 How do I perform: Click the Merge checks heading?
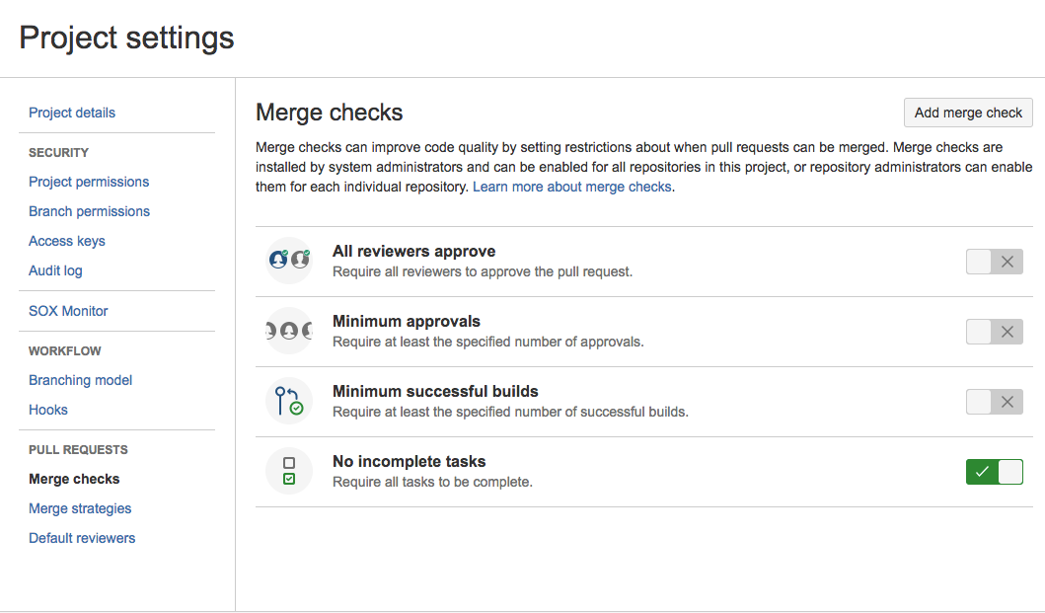(x=330, y=113)
